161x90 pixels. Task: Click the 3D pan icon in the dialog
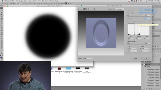tap(89, 9)
